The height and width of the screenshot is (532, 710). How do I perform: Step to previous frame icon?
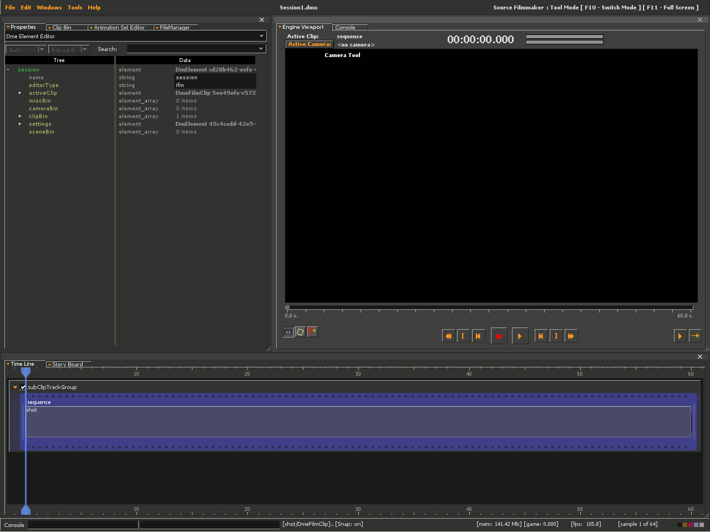(x=478, y=336)
